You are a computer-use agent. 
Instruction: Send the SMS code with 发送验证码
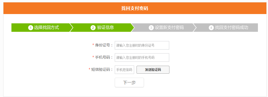coord(153,70)
